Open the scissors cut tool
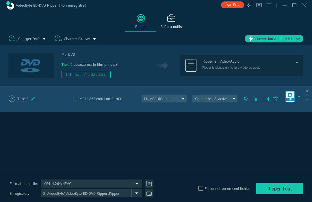312x202 pixels. 256,99
